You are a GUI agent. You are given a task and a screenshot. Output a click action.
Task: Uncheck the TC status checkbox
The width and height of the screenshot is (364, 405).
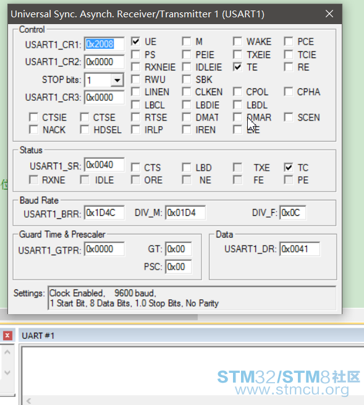click(x=289, y=168)
